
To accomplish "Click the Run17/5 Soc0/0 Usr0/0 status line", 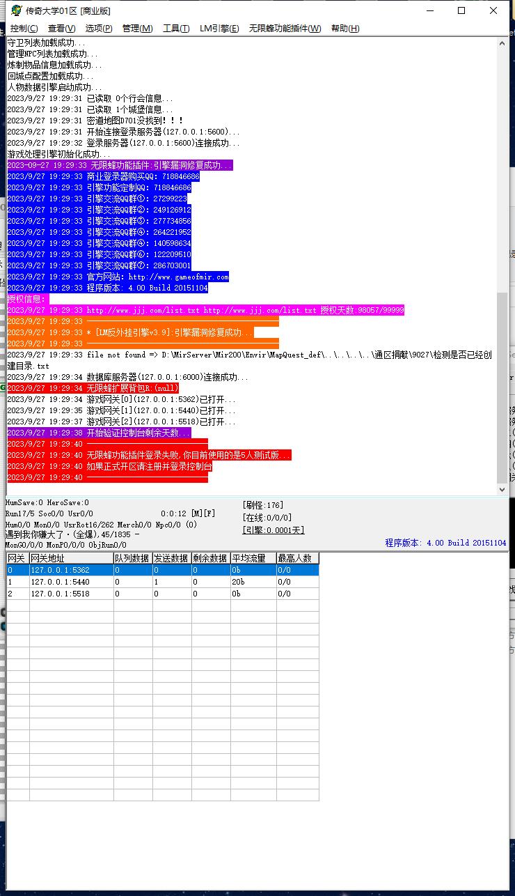I will click(x=49, y=513).
